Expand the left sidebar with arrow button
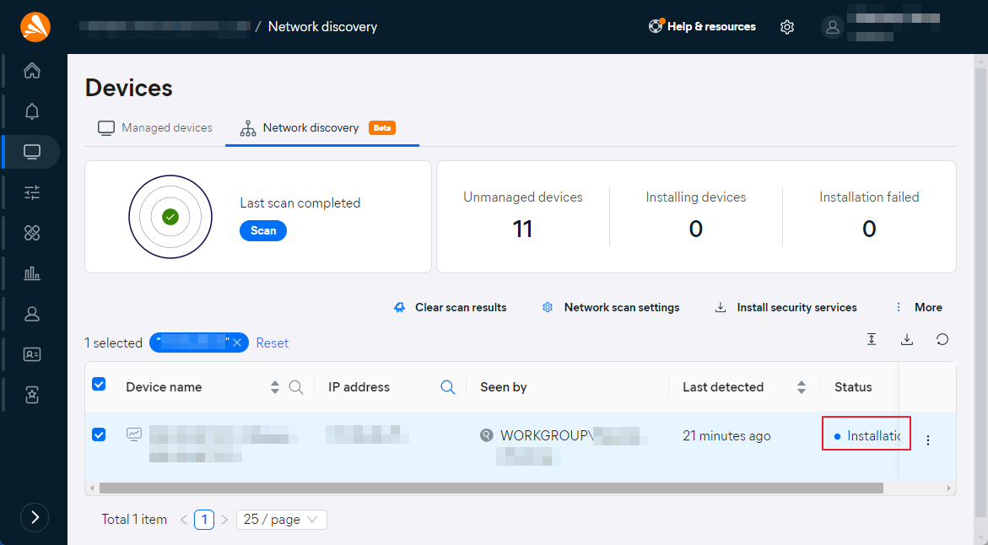The image size is (988, 545). 35,517
